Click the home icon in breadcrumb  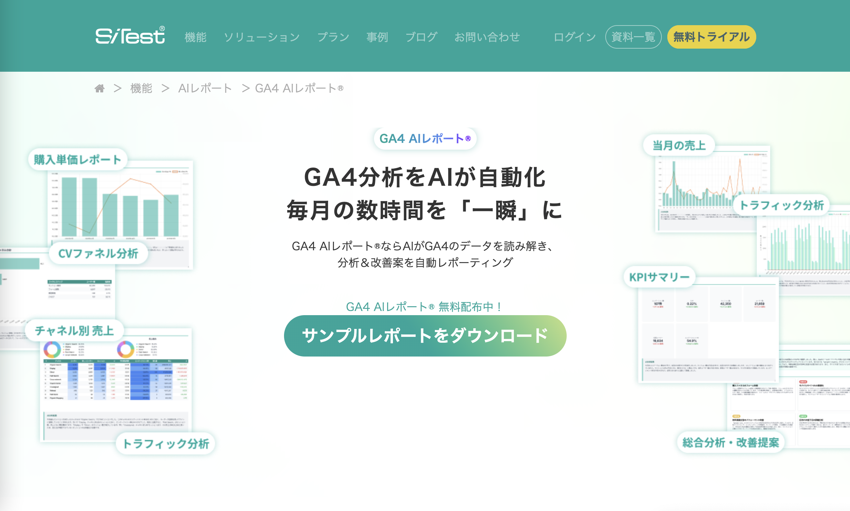100,89
